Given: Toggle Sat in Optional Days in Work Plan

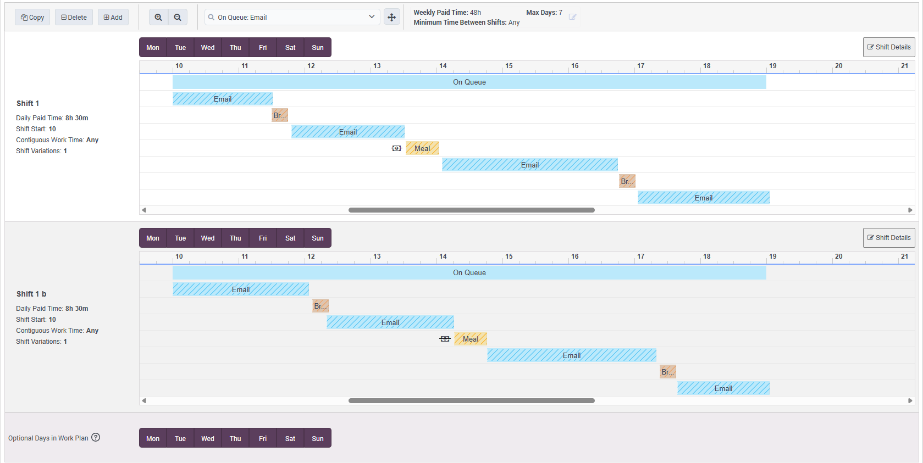Looking at the screenshot, I should click(x=290, y=438).
